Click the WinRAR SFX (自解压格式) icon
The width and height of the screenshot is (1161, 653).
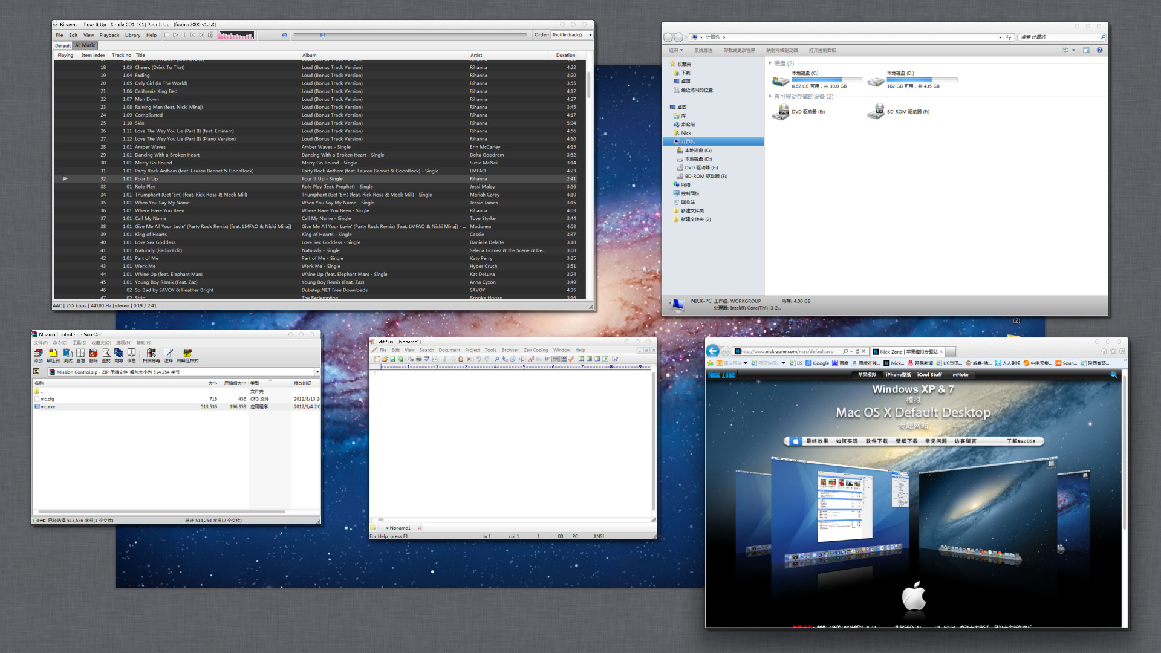(187, 356)
